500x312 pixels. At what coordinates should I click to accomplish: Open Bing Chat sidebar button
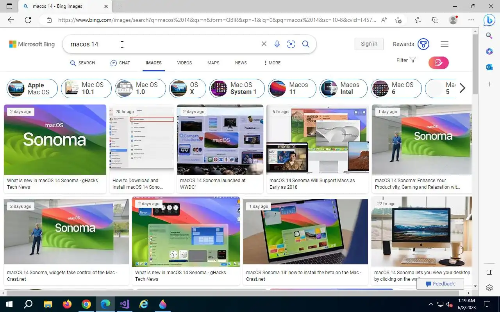tap(489, 19)
